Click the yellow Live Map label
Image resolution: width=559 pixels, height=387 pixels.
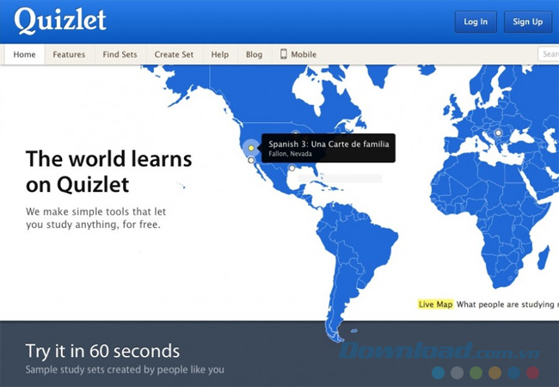[436, 304]
